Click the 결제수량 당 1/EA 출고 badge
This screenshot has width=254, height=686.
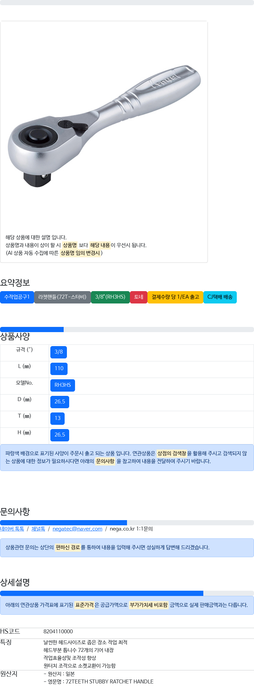coord(175,297)
